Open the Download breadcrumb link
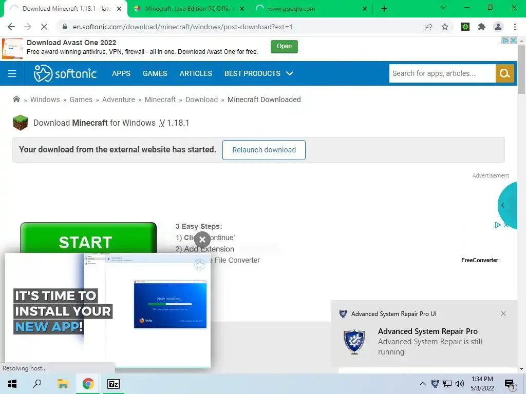 [201, 100]
